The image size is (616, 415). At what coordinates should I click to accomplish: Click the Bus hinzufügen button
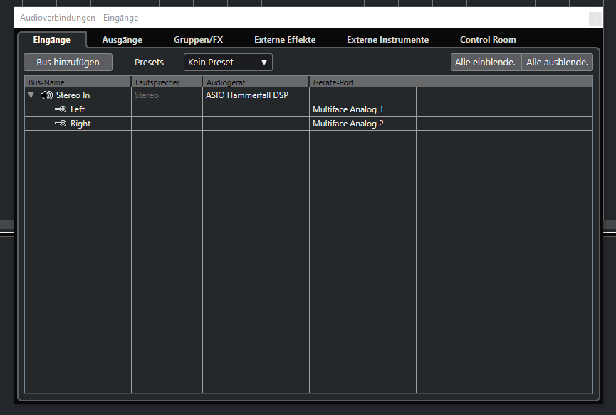(68, 63)
